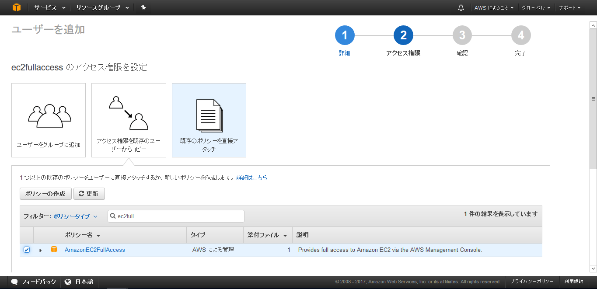This screenshot has height=289, width=597.
Task: Open the グローバル region dropdown
Action: [536, 7]
